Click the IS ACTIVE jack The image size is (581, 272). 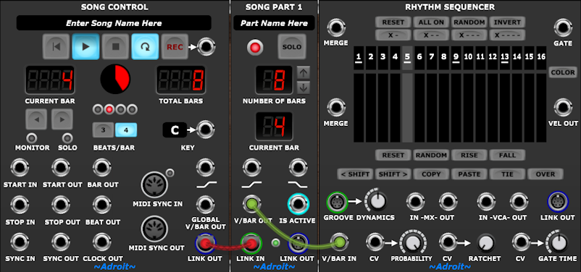pos(298,204)
